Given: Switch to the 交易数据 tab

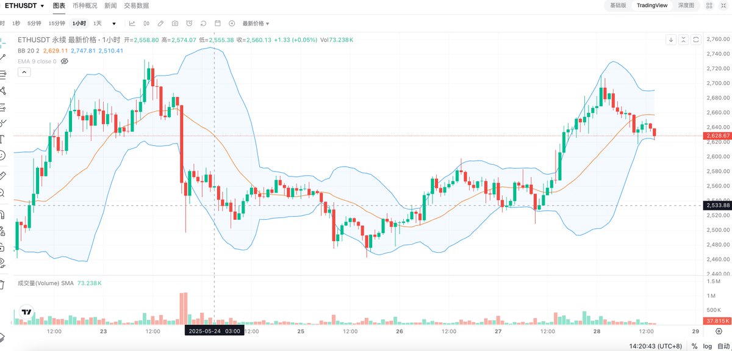Looking at the screenshot, I should pos(137,5).
